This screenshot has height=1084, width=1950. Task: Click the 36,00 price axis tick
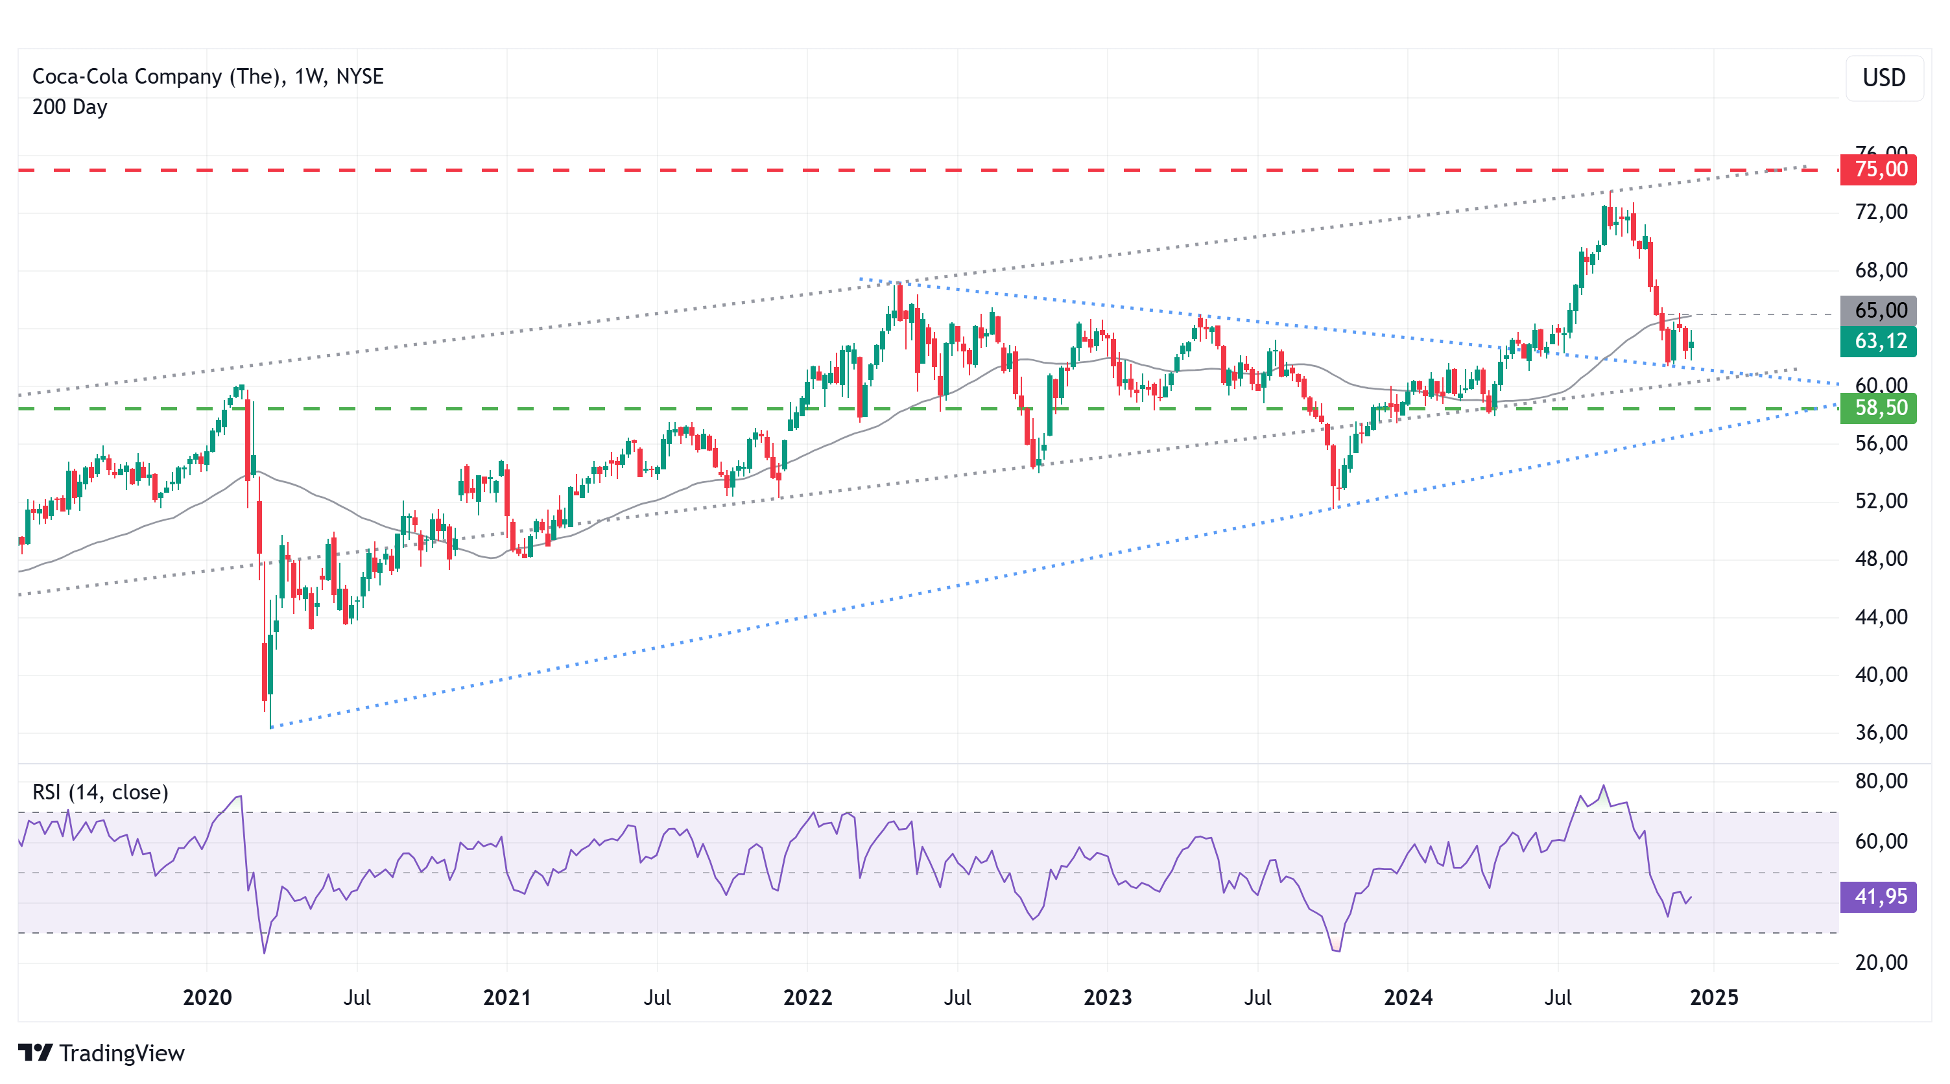point(1881,733)
